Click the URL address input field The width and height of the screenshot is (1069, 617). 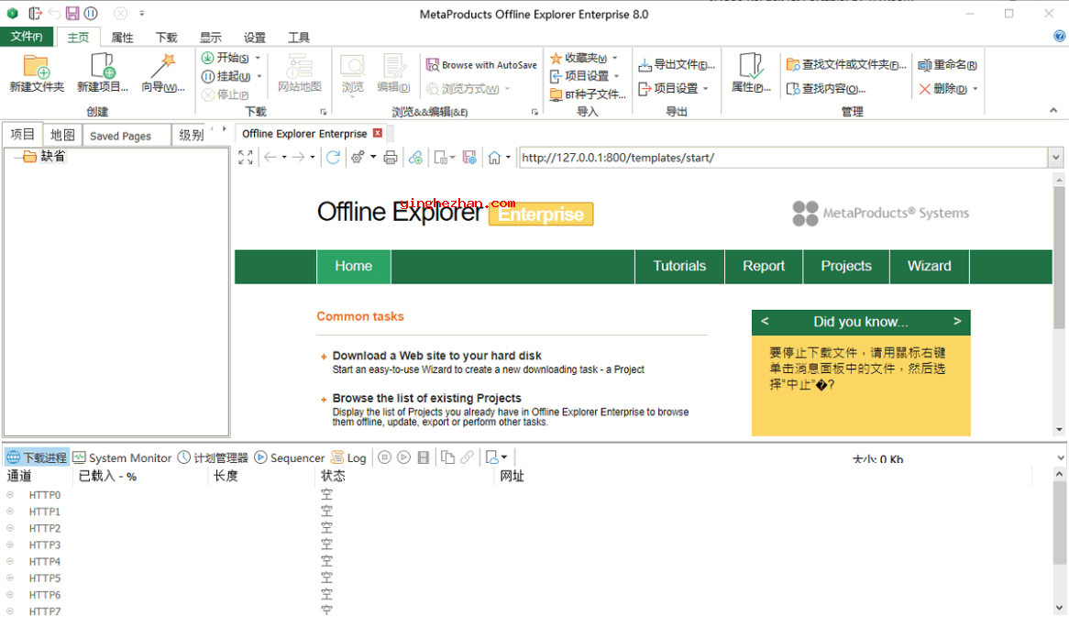[783, 158]
